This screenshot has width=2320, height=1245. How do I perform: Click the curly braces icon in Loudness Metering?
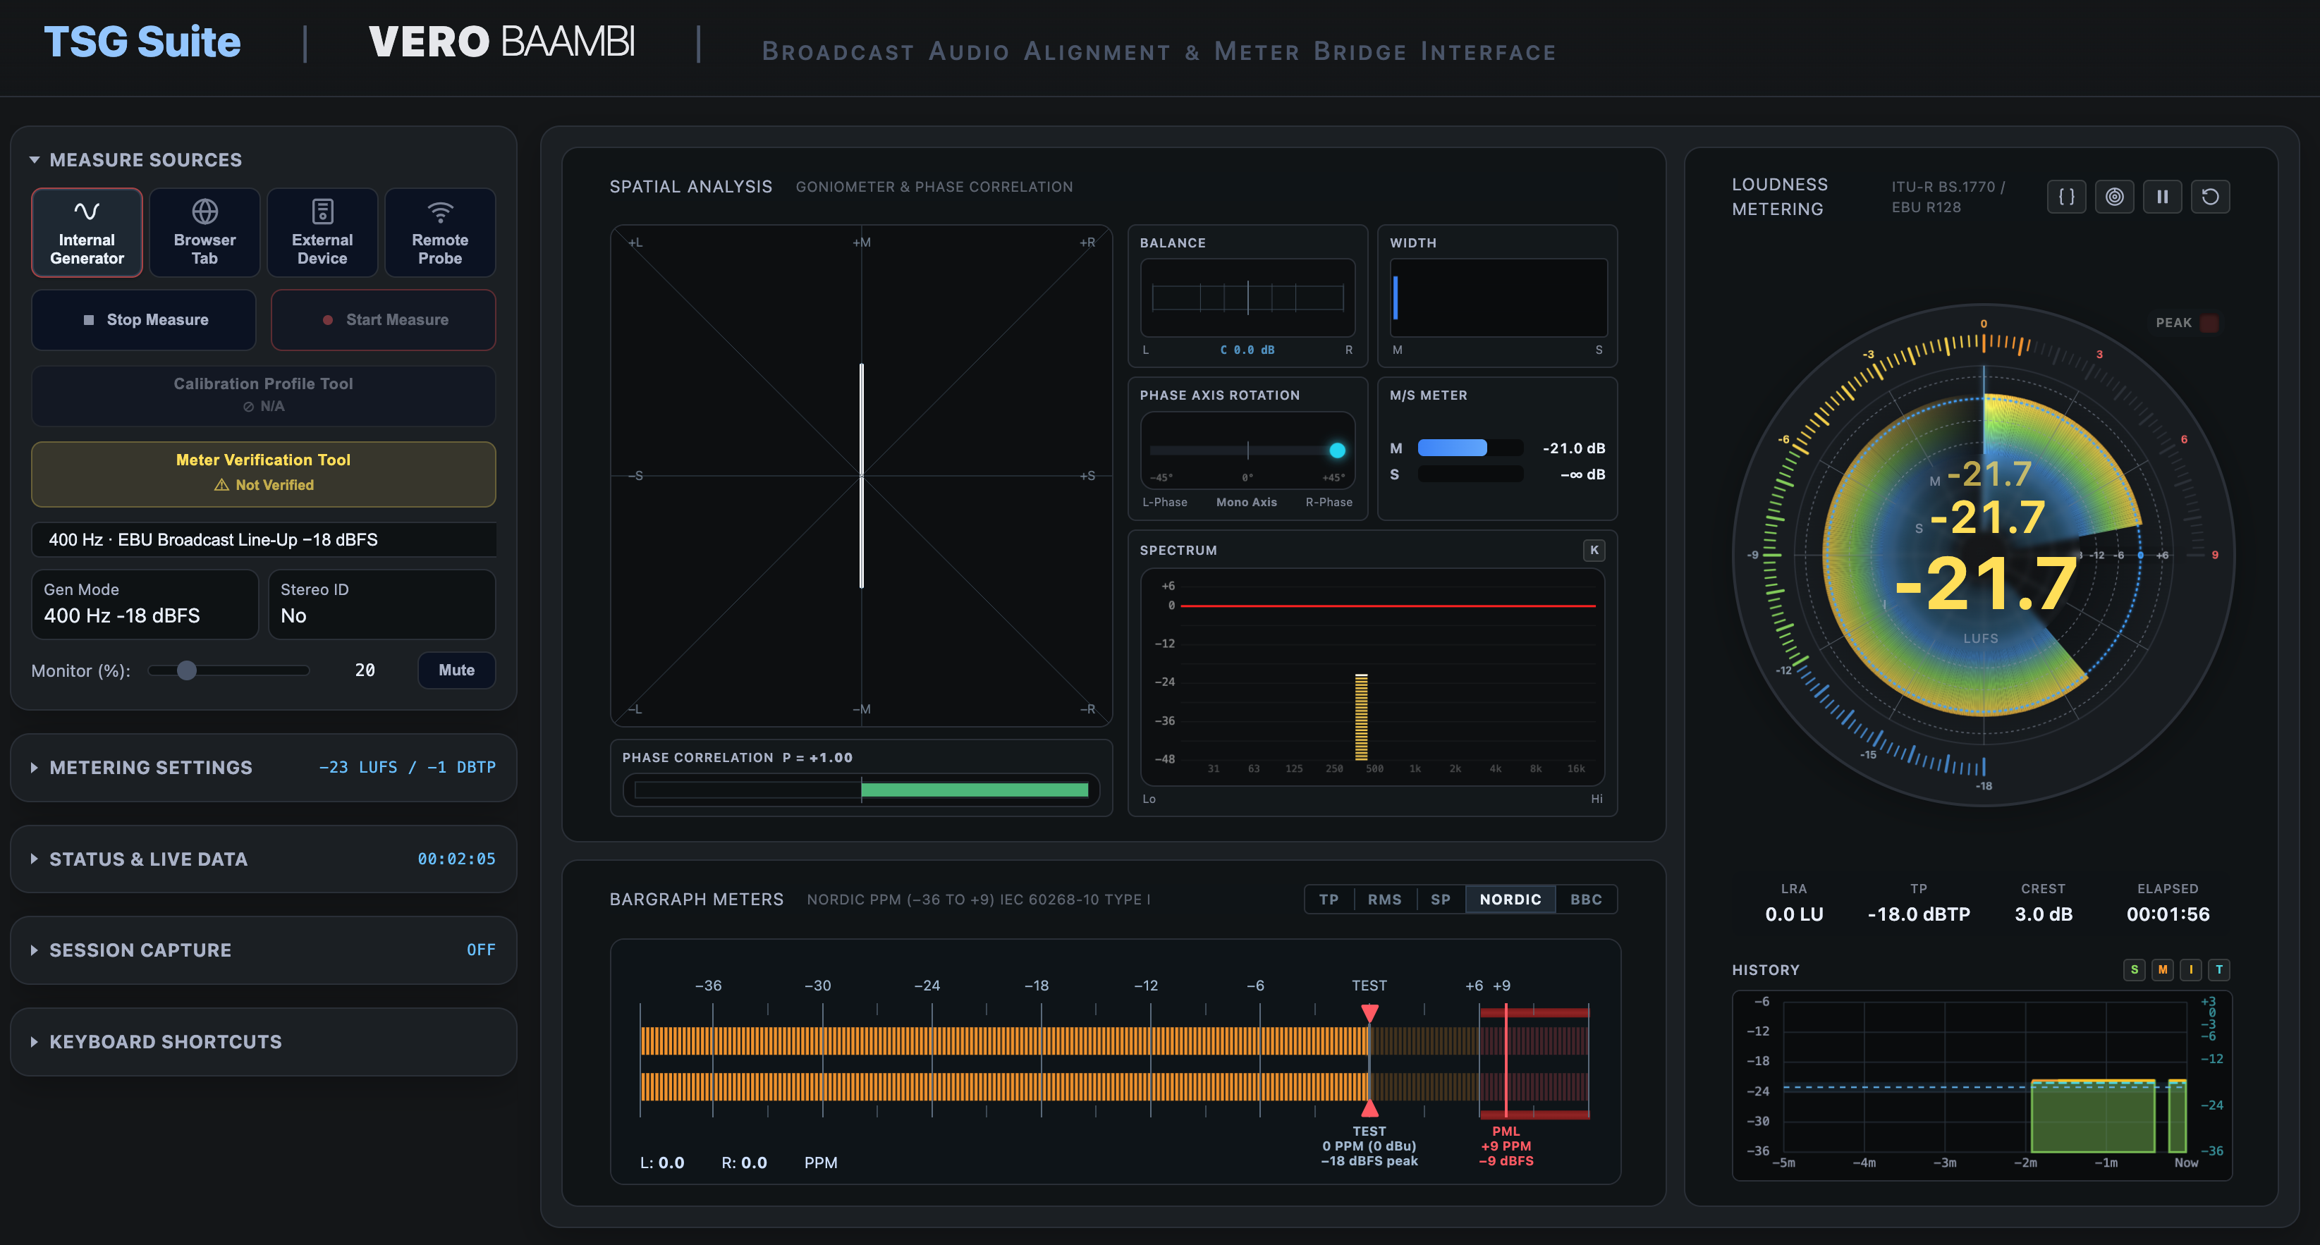coord(2066,196)
